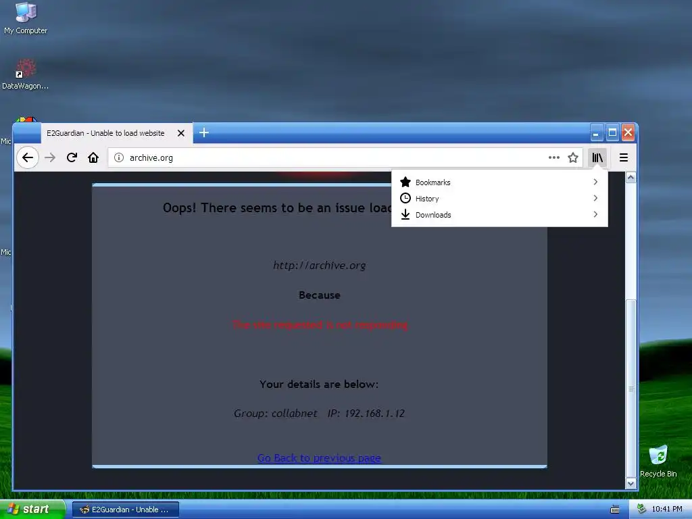
Task: Click the Downloads arrow icon in menu
Action: [x=405, y=214]
